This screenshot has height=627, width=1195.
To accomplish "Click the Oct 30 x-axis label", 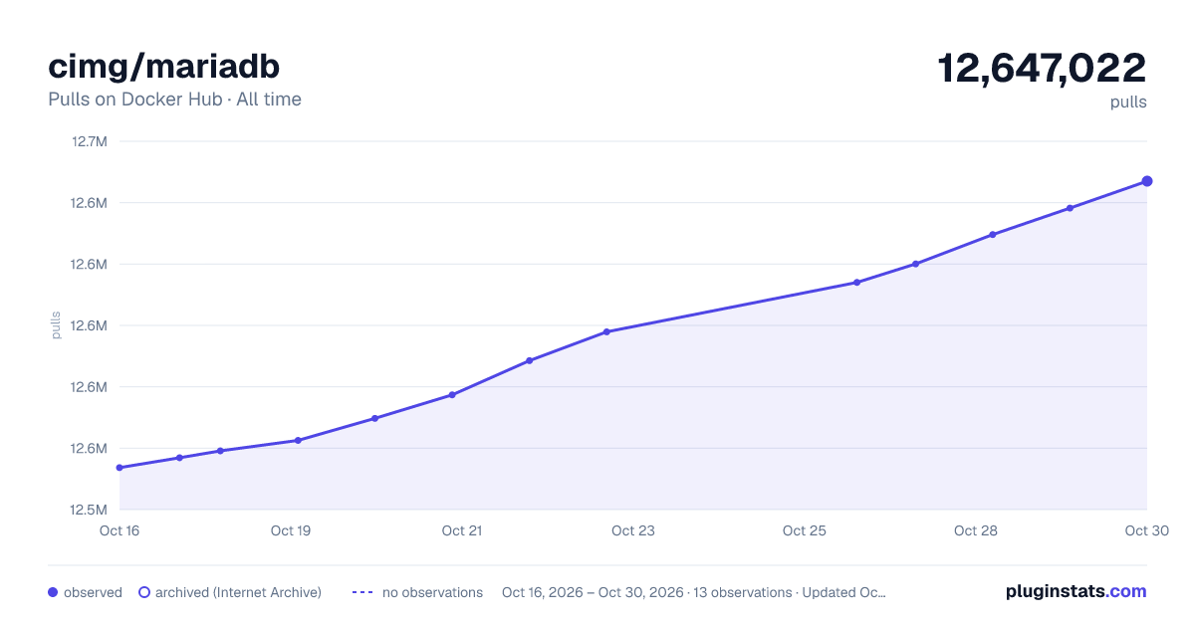I will click(x=1147, y=530).
